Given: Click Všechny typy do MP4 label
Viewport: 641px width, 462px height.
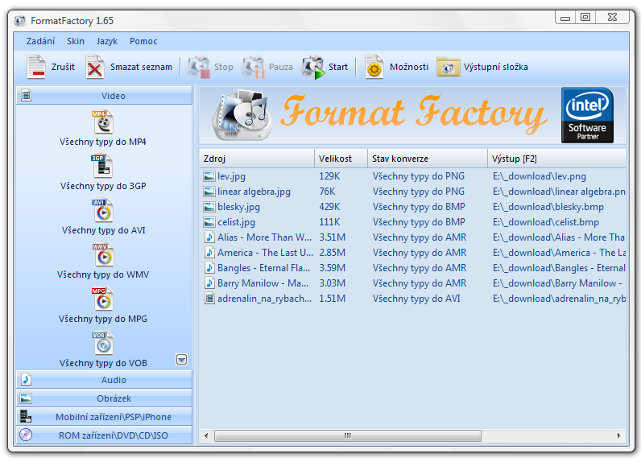Looking at the screenshot, I should 102,142.
